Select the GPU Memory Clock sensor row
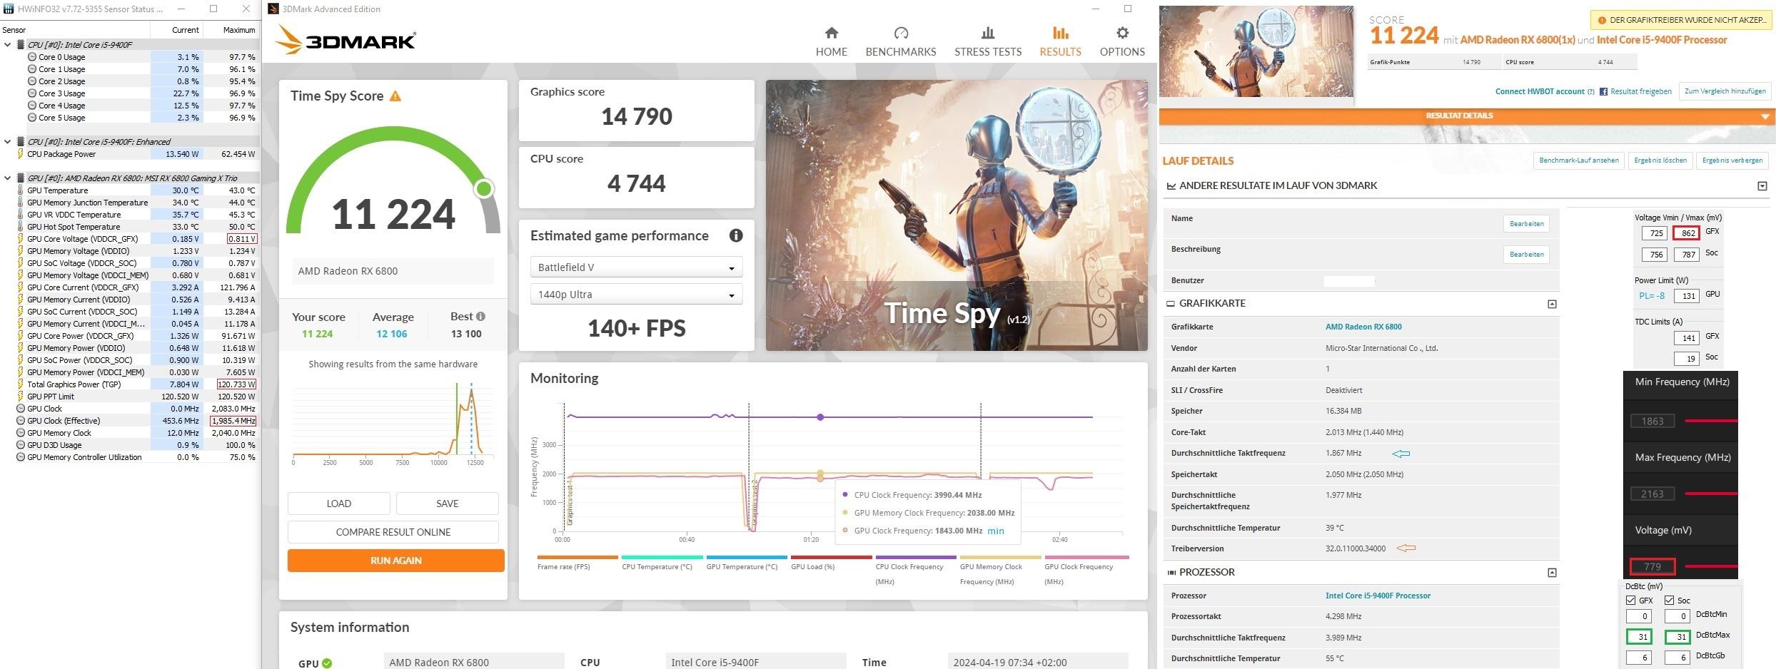The image size is (1776, 669). (x=130, y=433)
